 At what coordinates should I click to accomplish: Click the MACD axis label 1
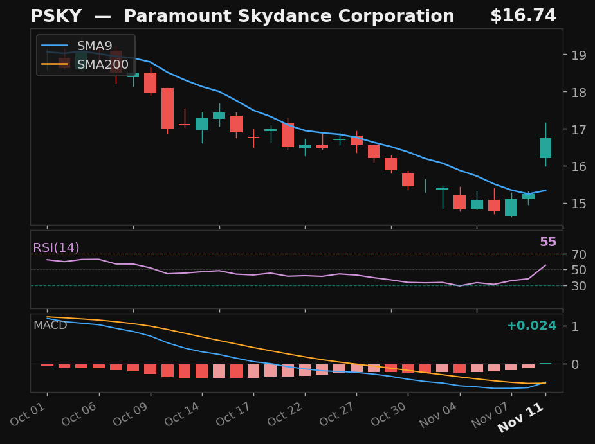coord(575,327)
